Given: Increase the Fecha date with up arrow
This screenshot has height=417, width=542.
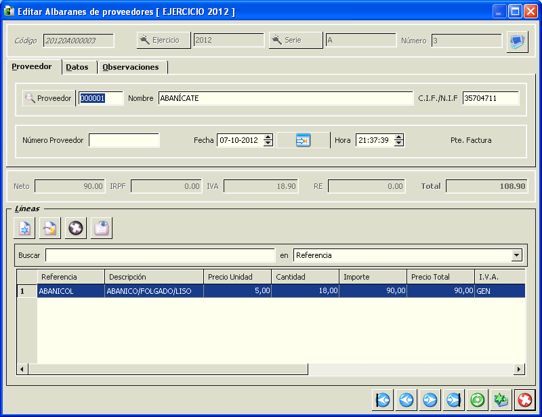Looking at the screenshot, I should point(268,137).
